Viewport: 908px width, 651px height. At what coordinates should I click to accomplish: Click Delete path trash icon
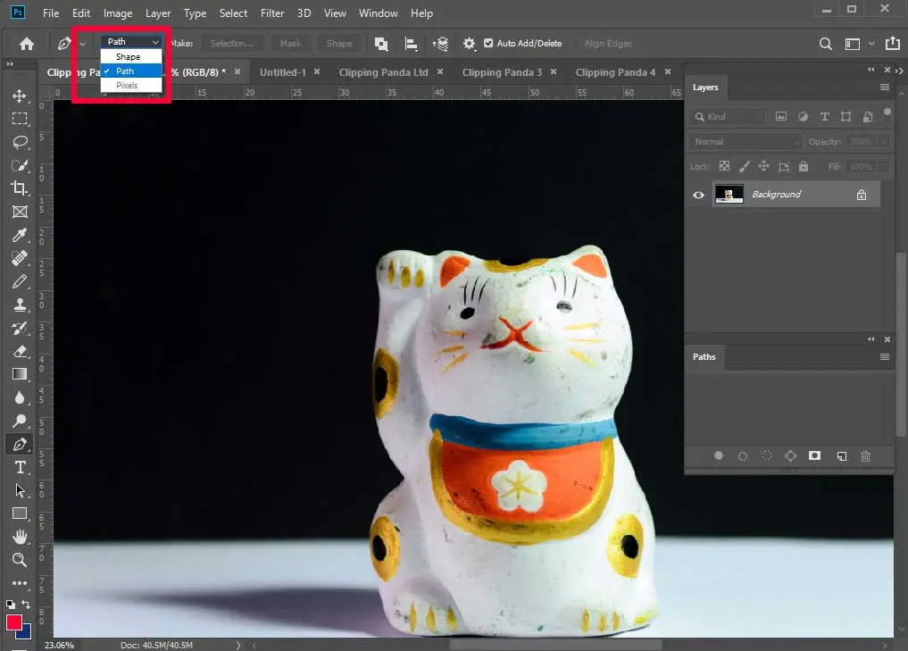(866, 456)
